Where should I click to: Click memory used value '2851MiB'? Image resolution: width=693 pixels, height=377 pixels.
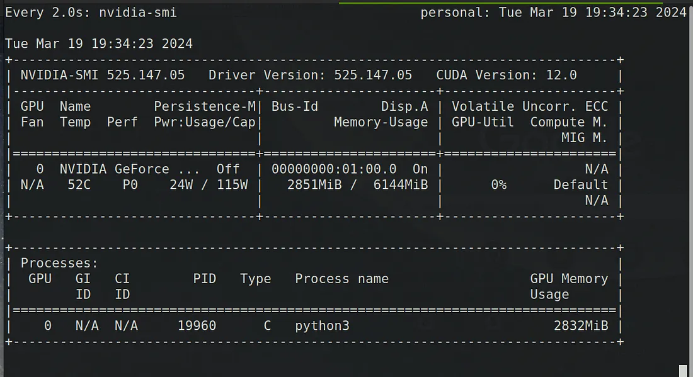pos(314,184)
